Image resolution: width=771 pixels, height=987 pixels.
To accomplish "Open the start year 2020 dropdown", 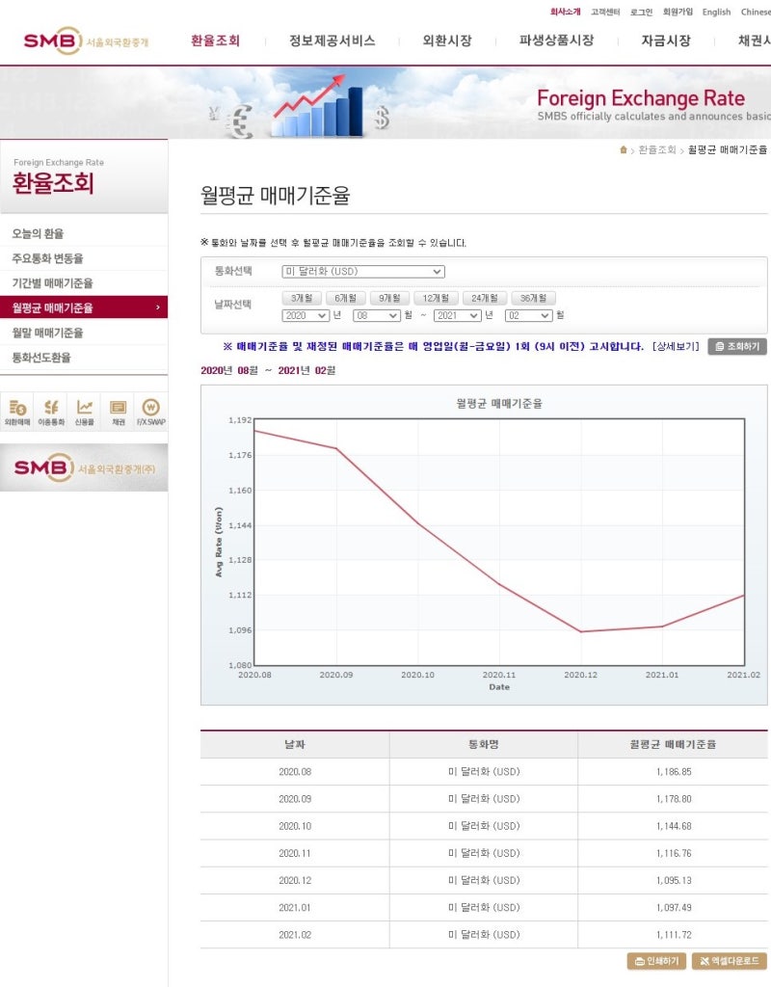I will click(306, 315).
